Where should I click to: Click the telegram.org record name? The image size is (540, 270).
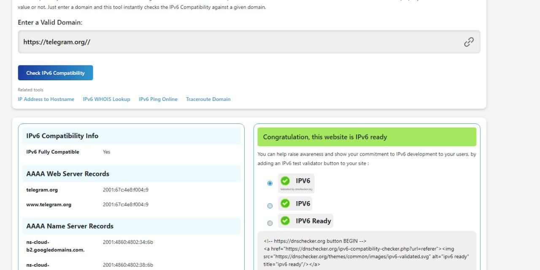(42, 190)
